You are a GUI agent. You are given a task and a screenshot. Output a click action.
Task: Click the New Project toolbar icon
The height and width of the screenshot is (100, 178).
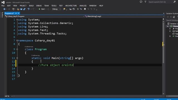(13, 9)
